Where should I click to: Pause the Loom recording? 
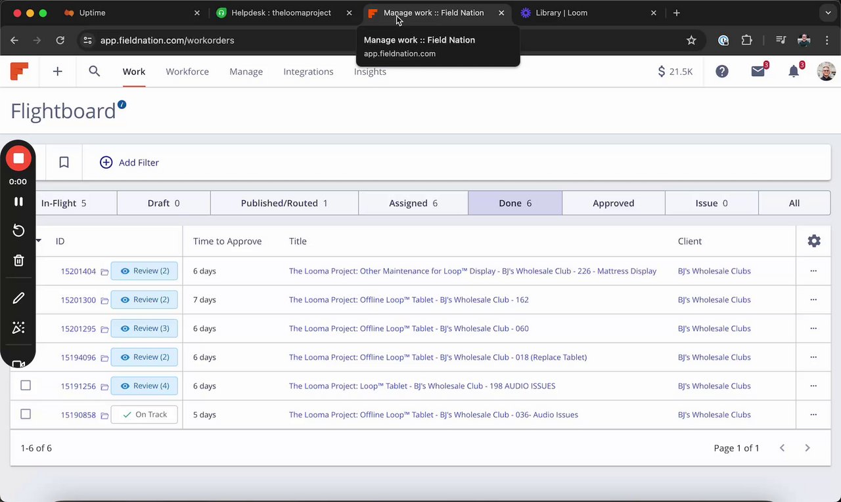[x=18, y=202]
